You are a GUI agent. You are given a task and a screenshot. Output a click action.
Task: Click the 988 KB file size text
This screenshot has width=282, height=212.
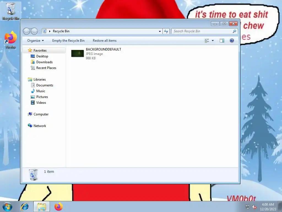(91, 58)
